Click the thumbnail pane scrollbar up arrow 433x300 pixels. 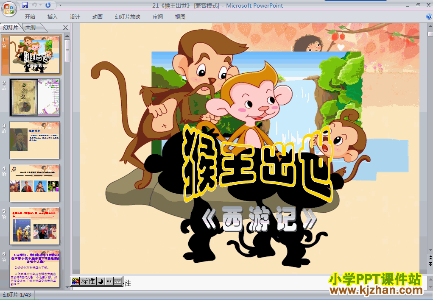point(67,36)
